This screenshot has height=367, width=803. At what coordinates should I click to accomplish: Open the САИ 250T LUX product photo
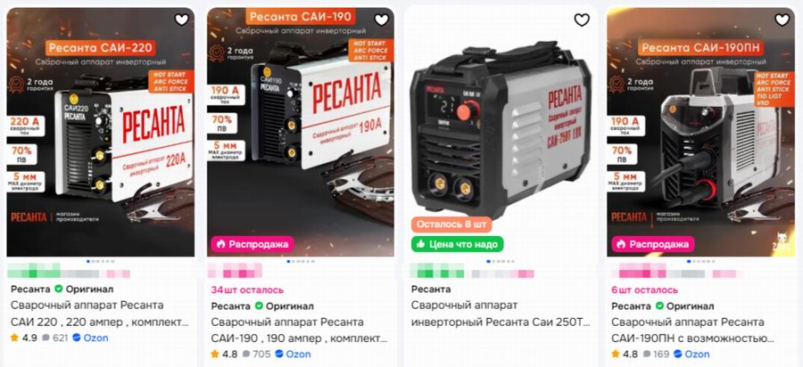tap(501, 132)
